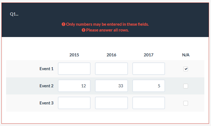Click the Event 3 field for 2015
The width and height of the screenshot is (211, 126).
74,103
